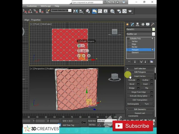Open the Curve Editor

100,11
